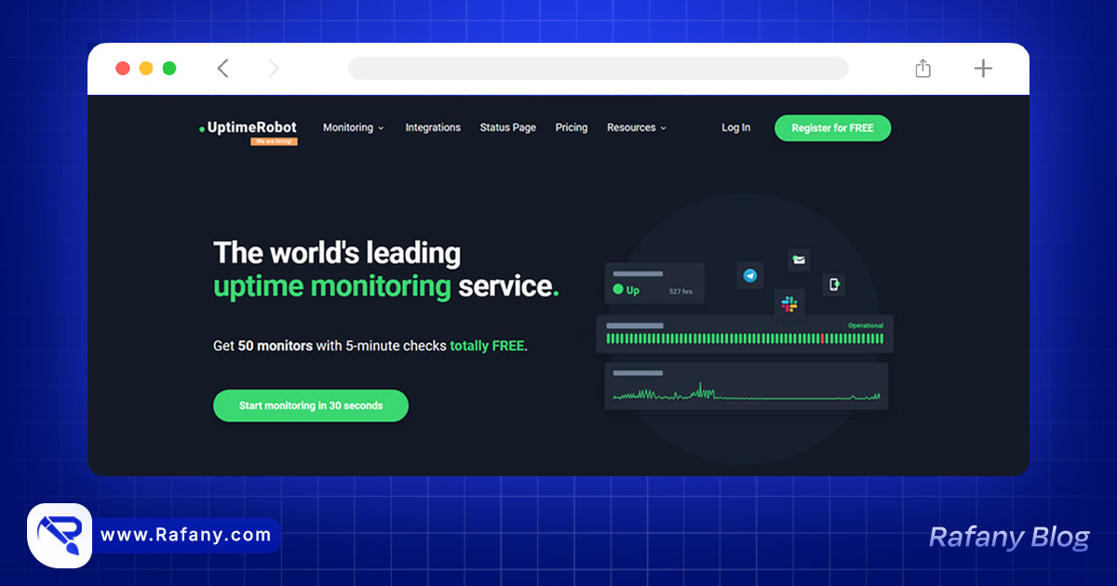This screenshot has width=1117, height=586.
Task: Click the green maximize window dot
Action: 169,68
